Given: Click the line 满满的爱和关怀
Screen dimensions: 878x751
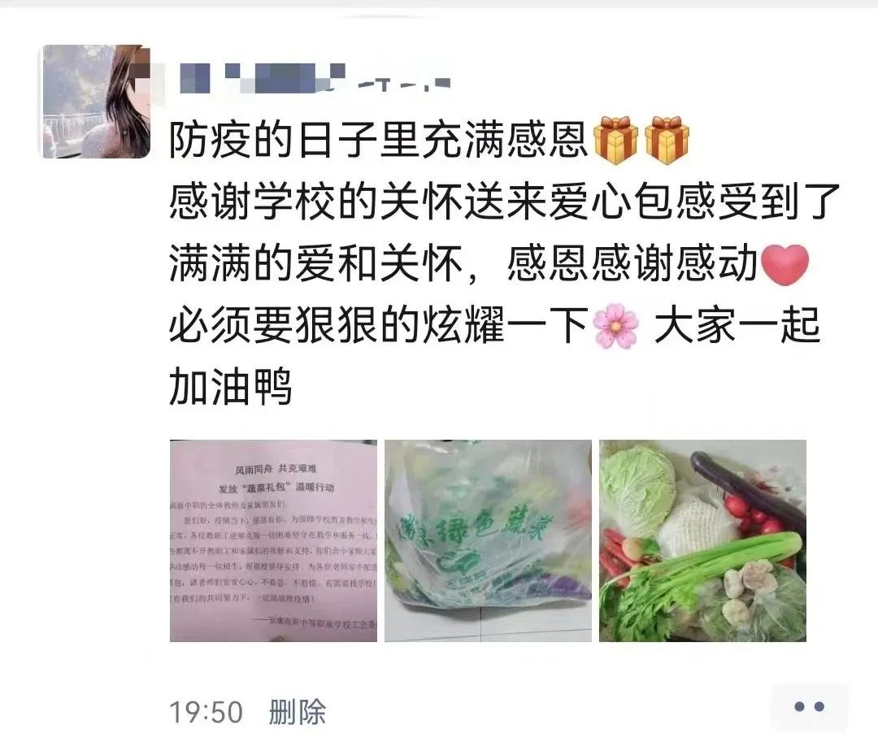Looking at the screenshot, I should point(316,263).
